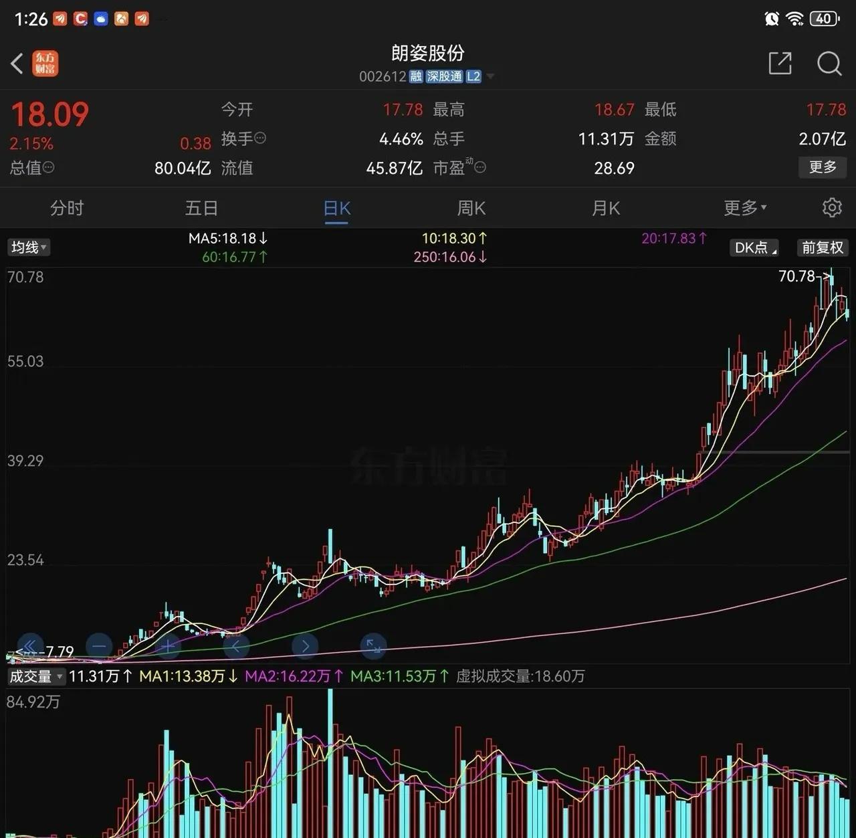Move chart right with arrow control
The width and height of the screenshot is (856, 838).
(x=305, y=646)
